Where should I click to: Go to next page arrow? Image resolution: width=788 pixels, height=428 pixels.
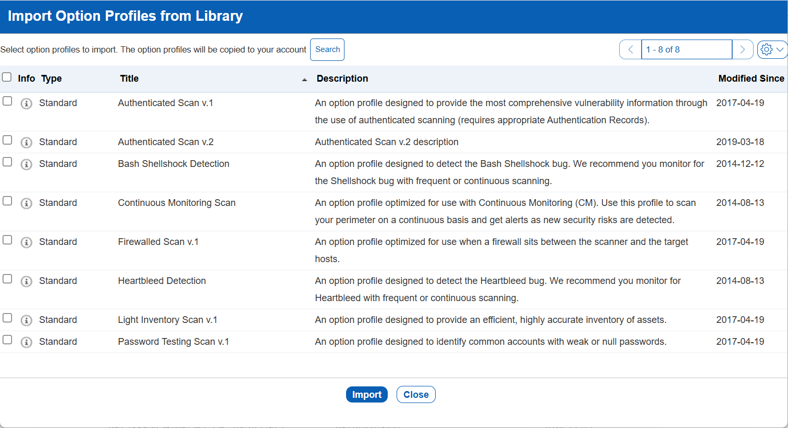pos(743,49)
